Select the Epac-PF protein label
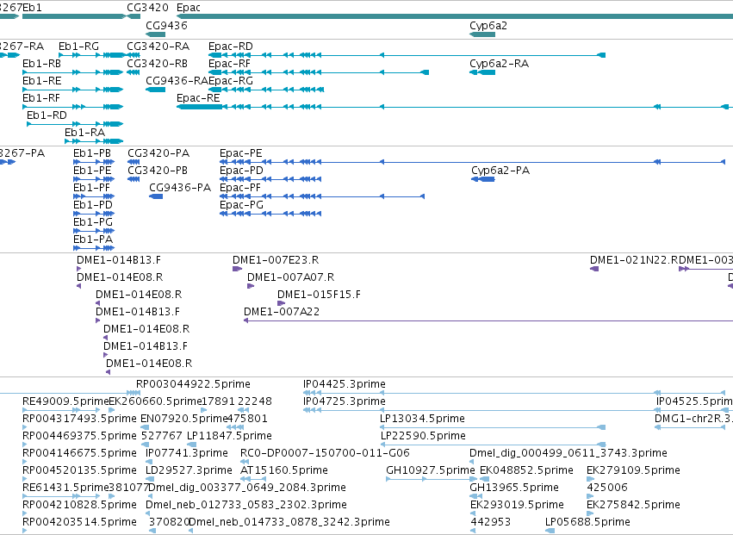The image size is (733, 535). click(240, 188)
